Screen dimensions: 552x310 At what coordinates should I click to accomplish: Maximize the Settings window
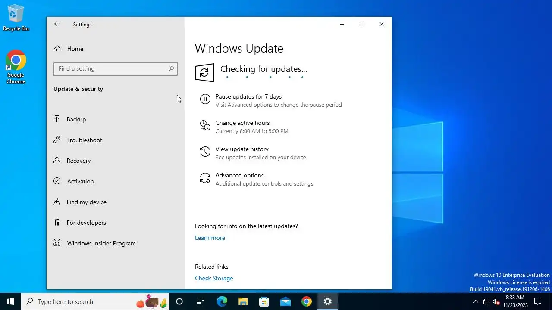362,25
